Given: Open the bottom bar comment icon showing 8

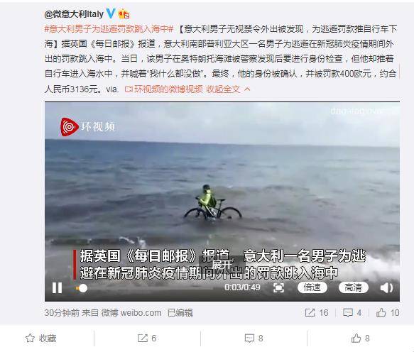Looking at the screenshot, I should 254,339.
